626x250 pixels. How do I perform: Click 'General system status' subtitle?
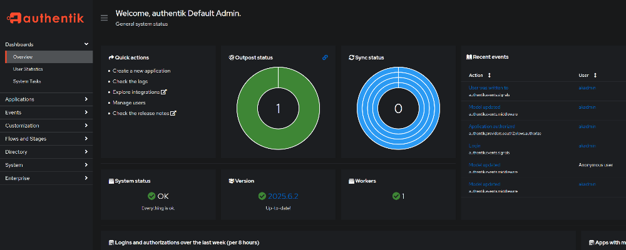pyautogui.click(x=141, y=24)
